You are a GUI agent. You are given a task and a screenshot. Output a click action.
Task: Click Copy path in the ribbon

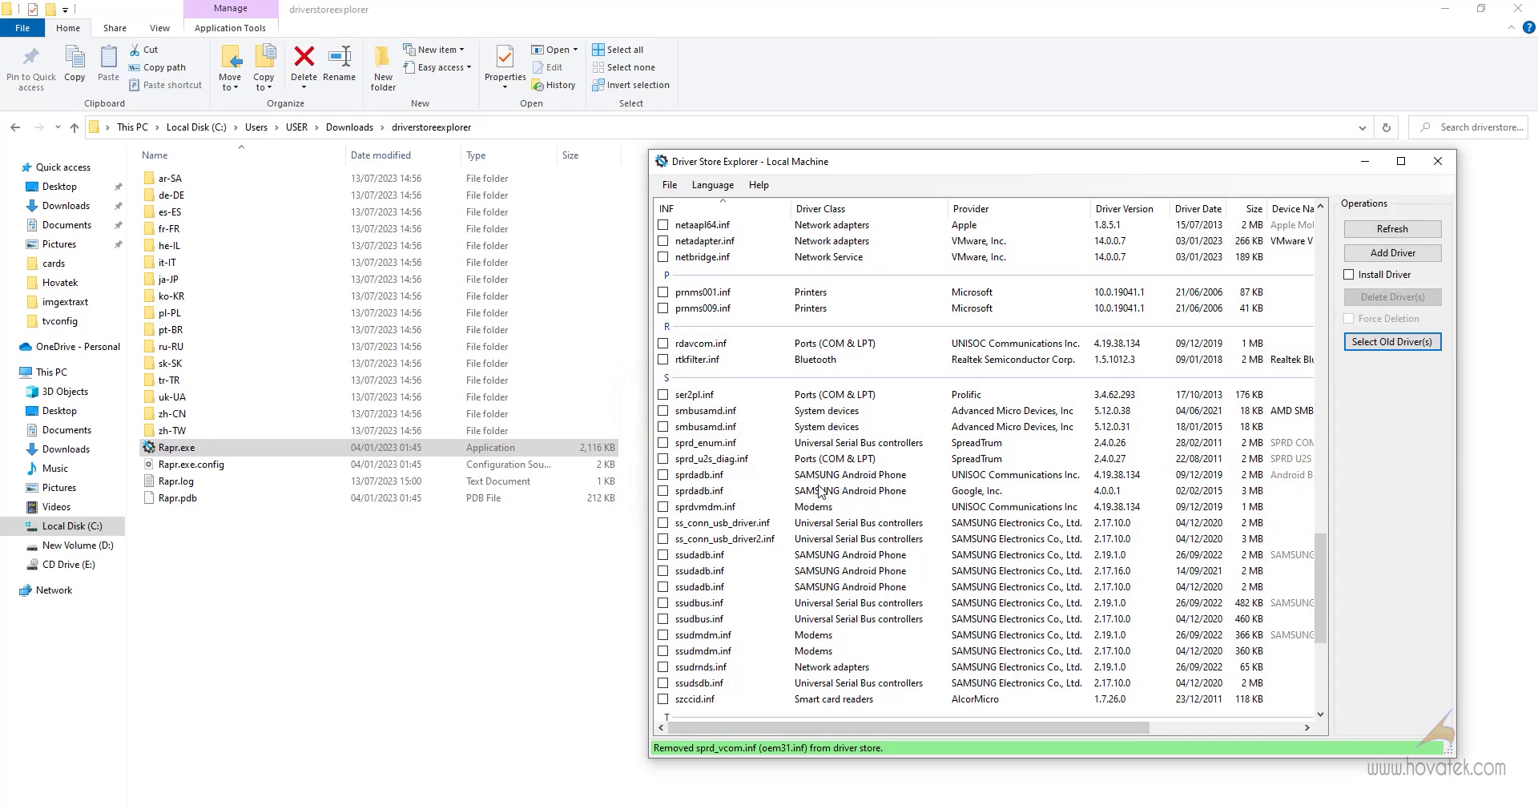point(158,67)
